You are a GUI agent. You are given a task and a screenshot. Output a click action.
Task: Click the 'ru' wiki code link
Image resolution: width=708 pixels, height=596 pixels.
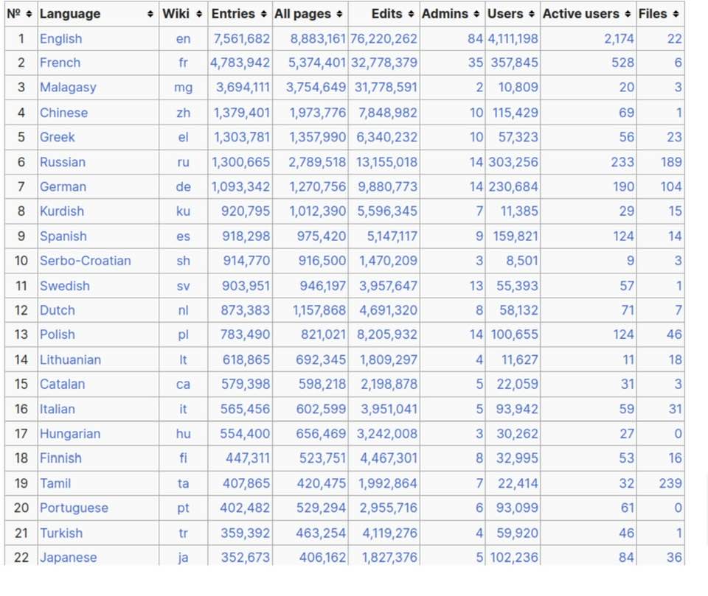point(183,162)
